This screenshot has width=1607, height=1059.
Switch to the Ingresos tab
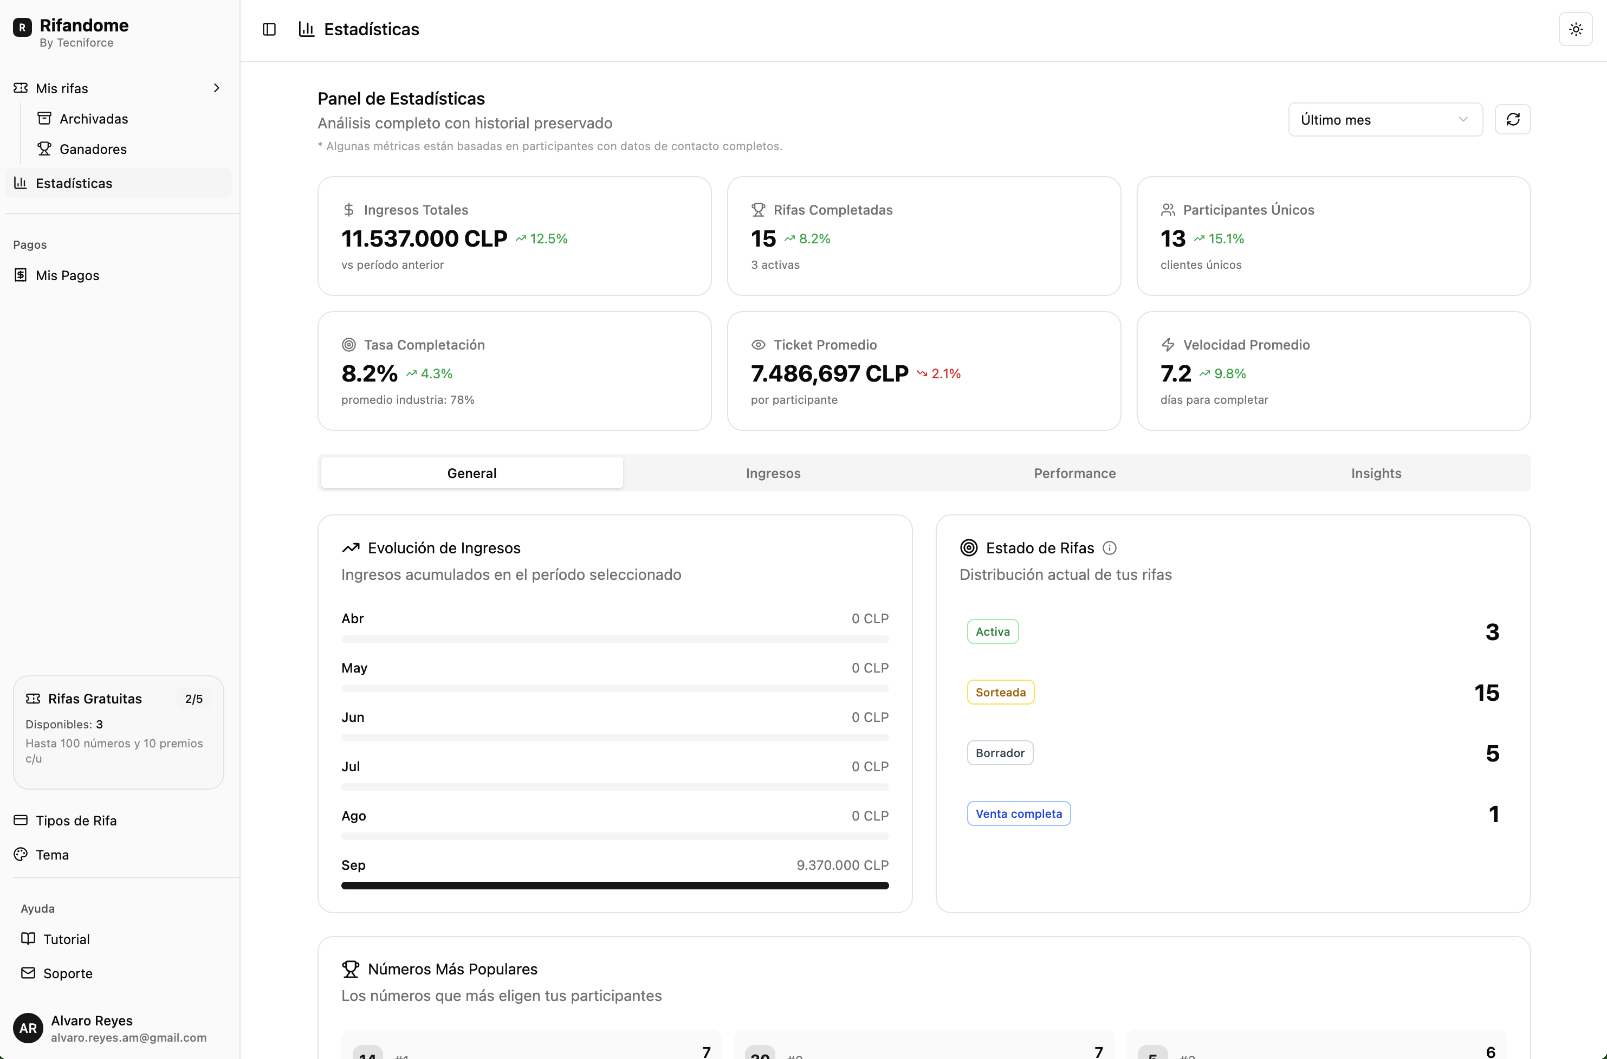[773, 473]
